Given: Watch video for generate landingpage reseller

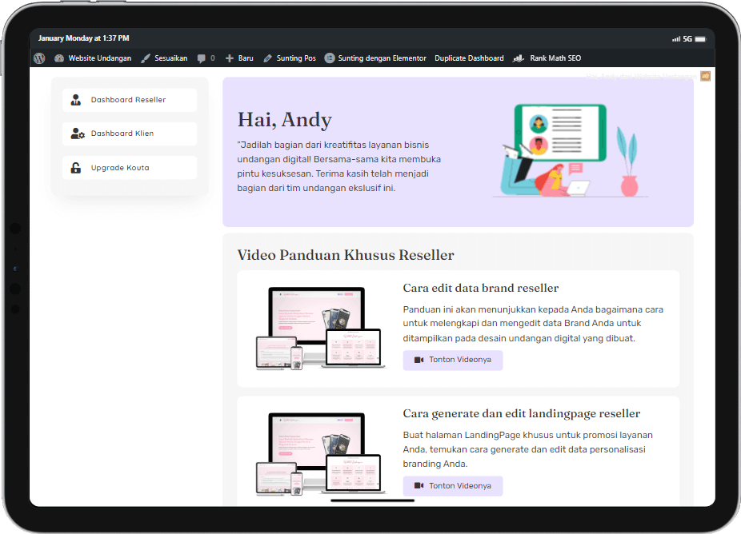Looking at the screenshot, I should click(x=453, y=486).
